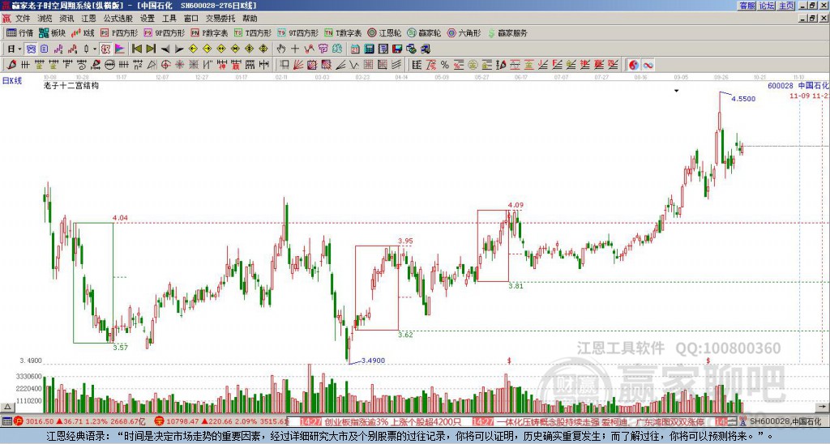Click the black left arrow icon
This screenshot has height=444, width=830.
tap(165, 49)
